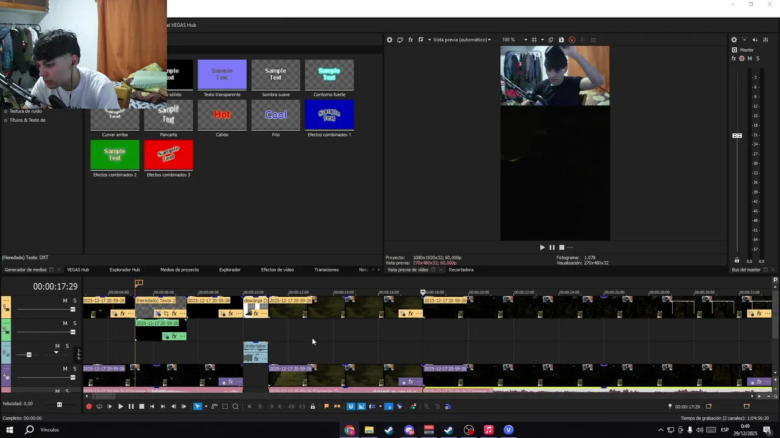Open the overlays grid dropdown arrow
Image resolution: width=780 pixels, height=438 pixels.
[x=542, y=40]
